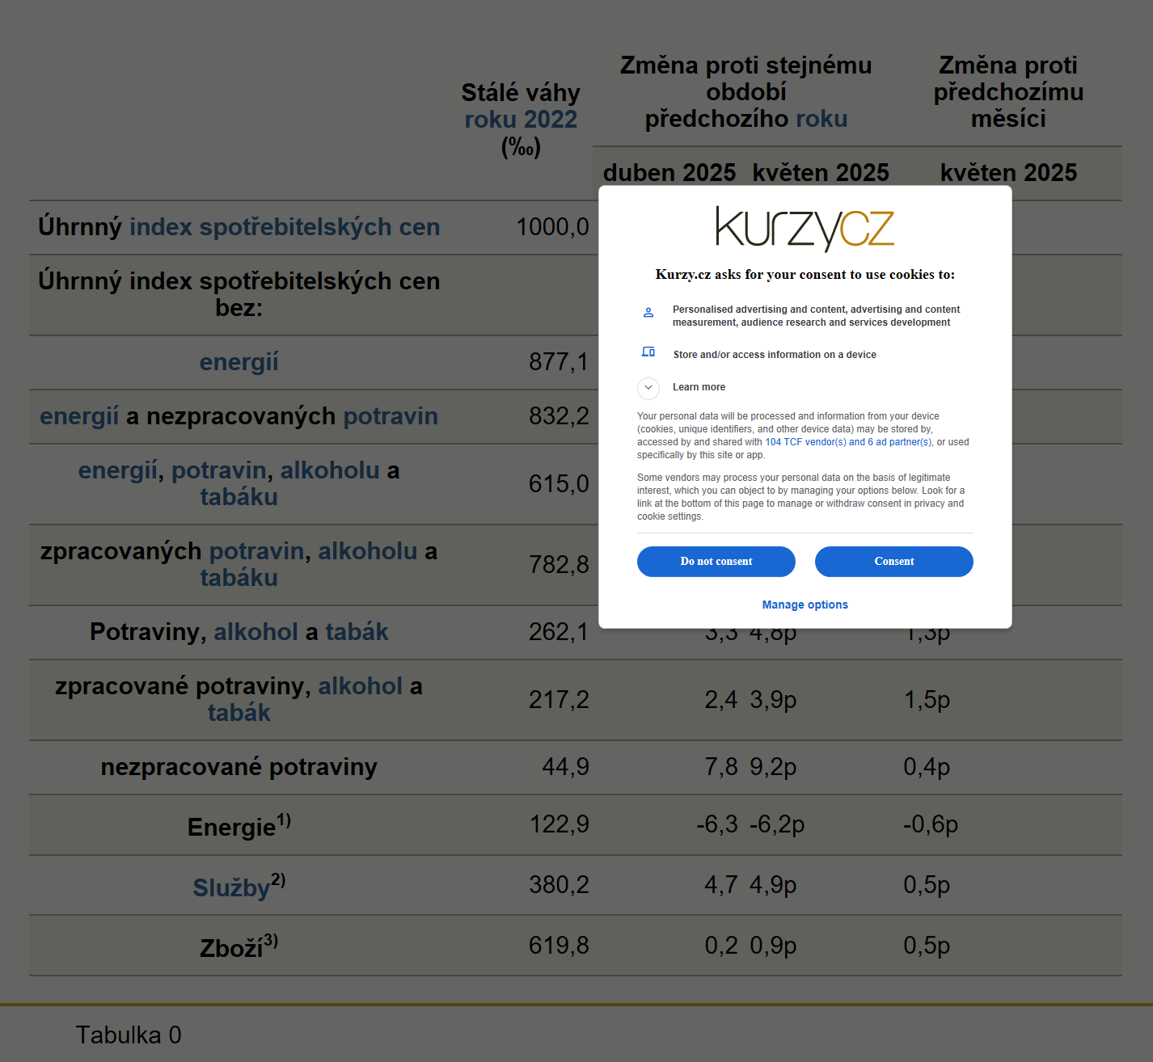Click 'alkohol' in the 'zpracované potraviny' row

coord(360,686)
